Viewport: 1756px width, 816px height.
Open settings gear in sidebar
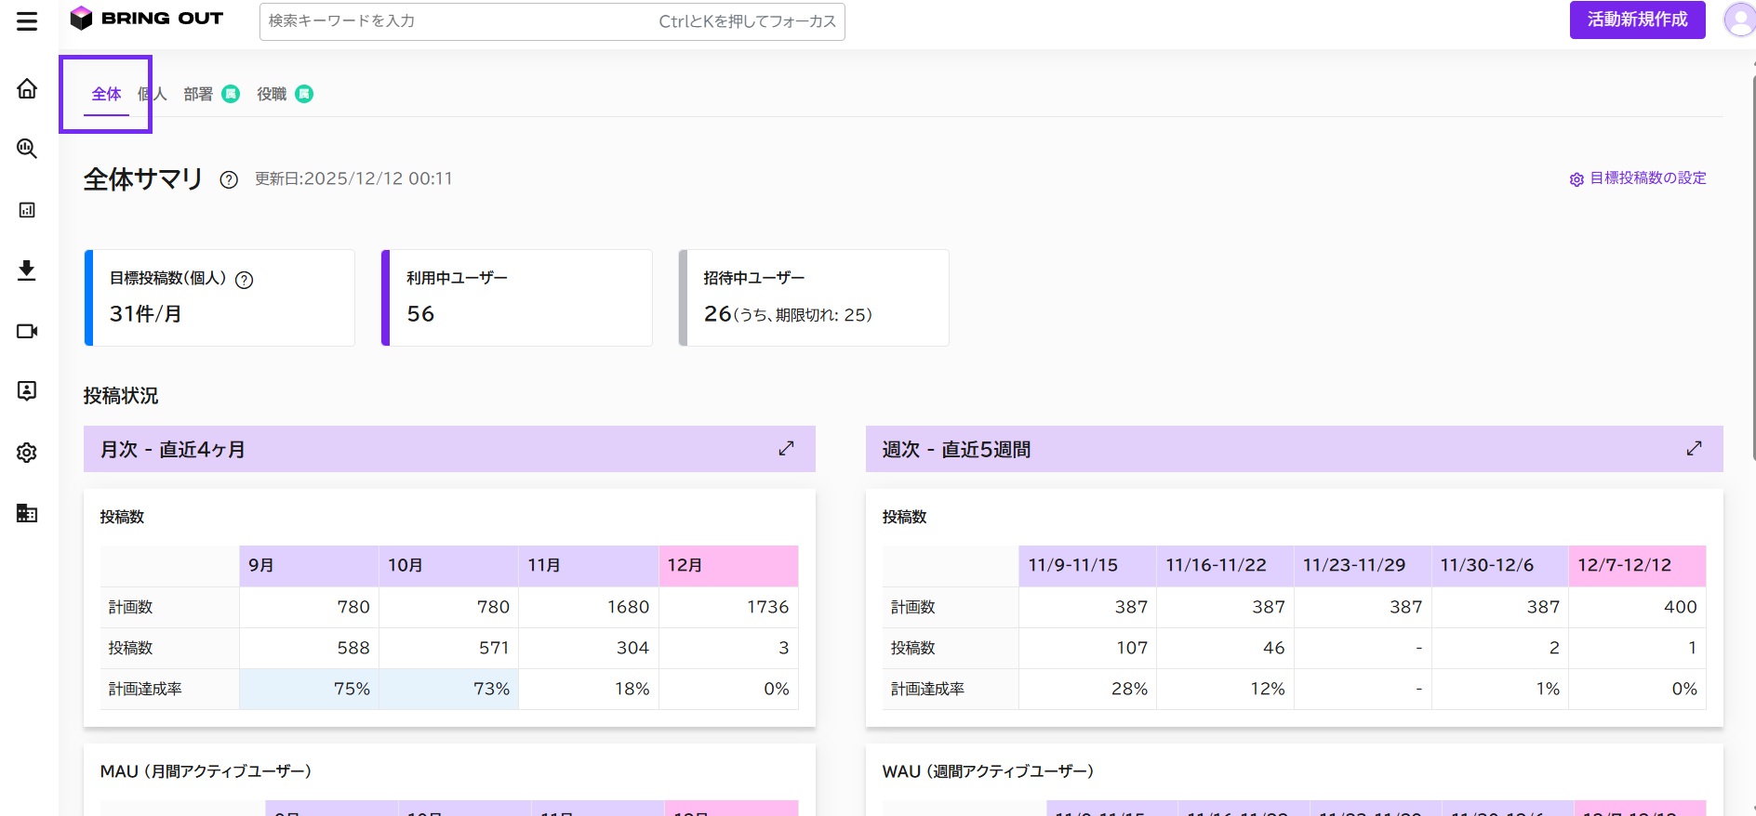click(27, 453)
